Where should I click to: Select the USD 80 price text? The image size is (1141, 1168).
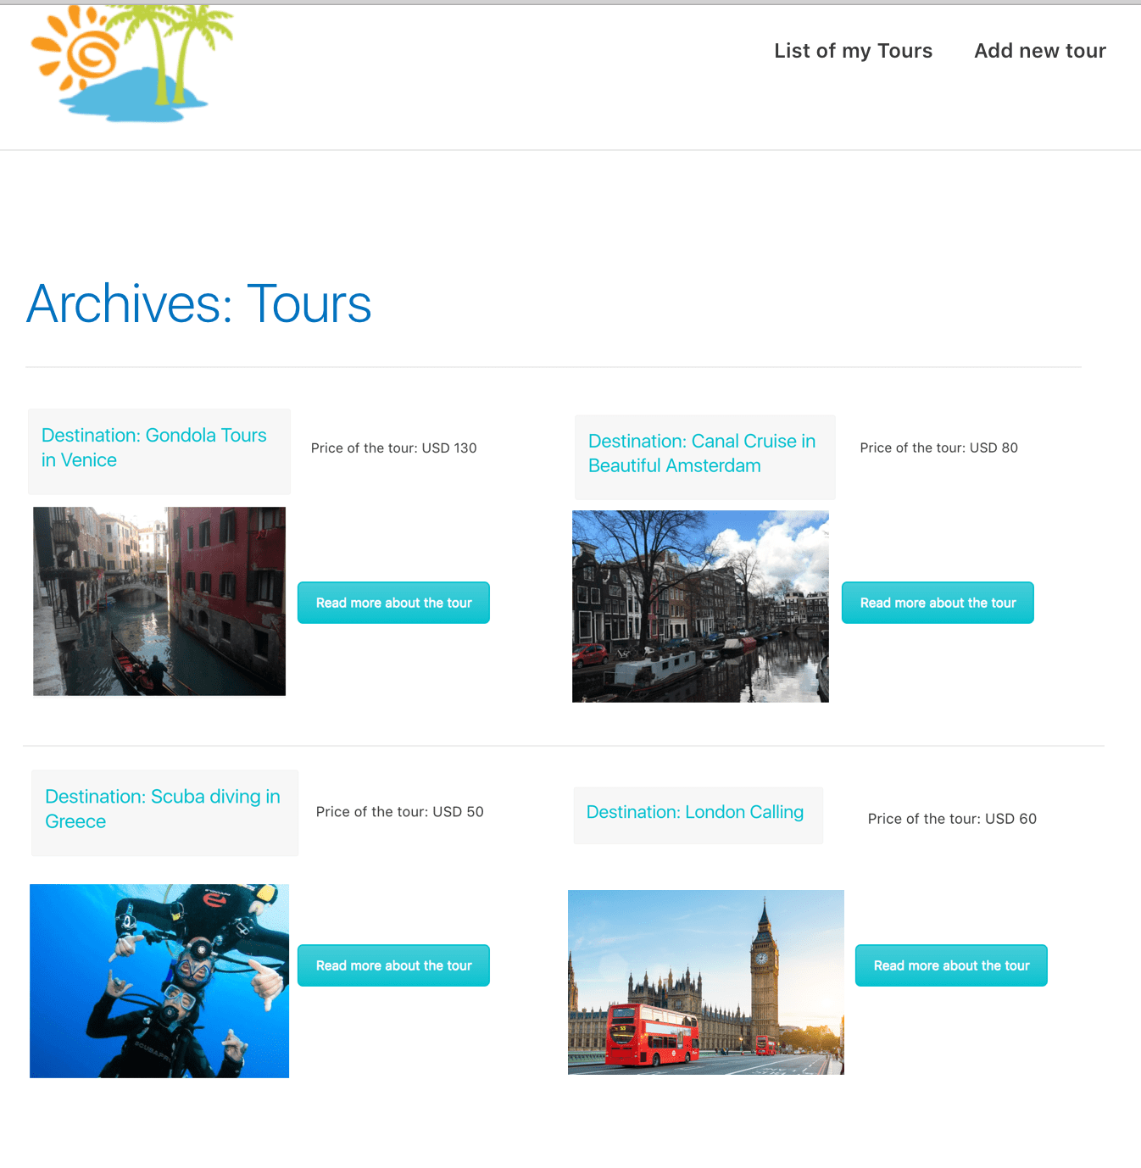click(x=938, y=448)
